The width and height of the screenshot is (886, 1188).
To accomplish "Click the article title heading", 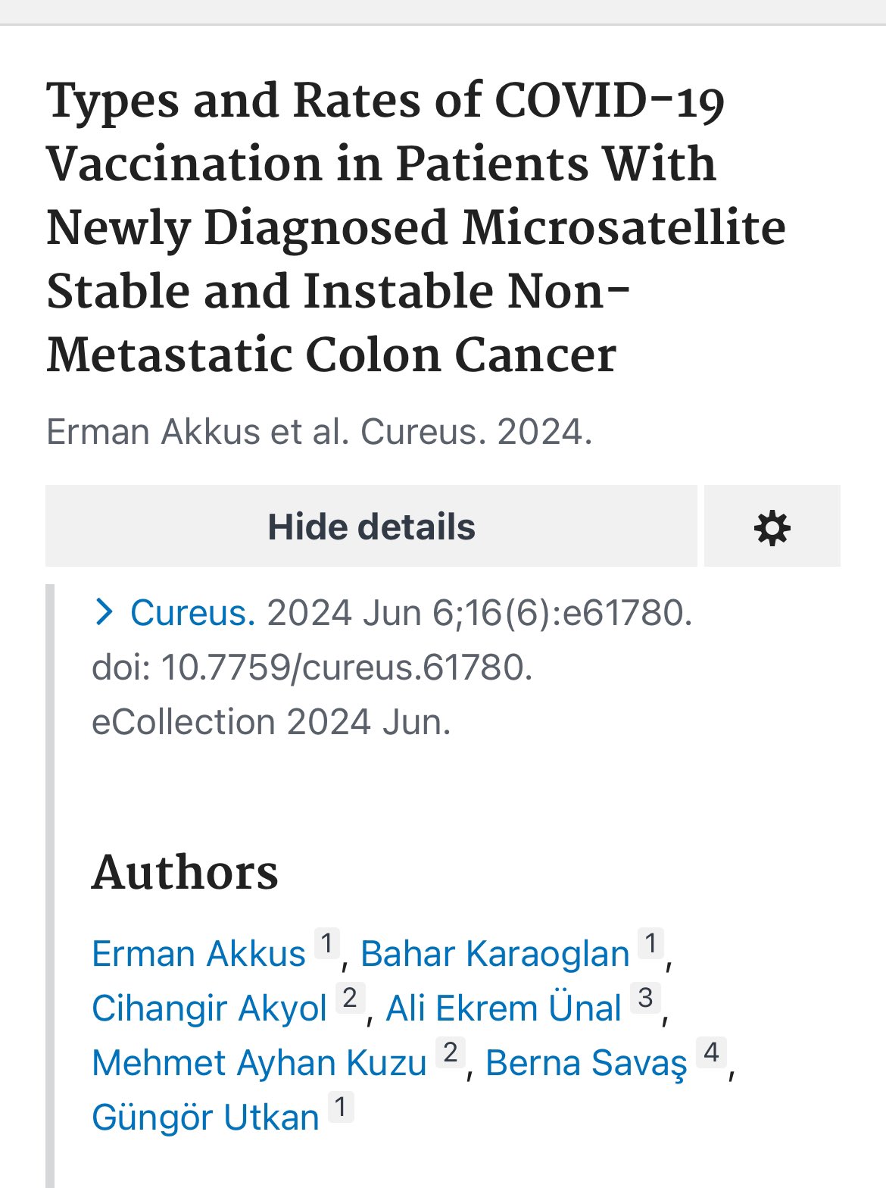I will (x=416, y=227).
